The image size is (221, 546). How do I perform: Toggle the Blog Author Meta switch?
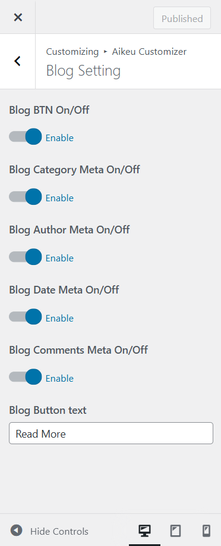point(26,257)
